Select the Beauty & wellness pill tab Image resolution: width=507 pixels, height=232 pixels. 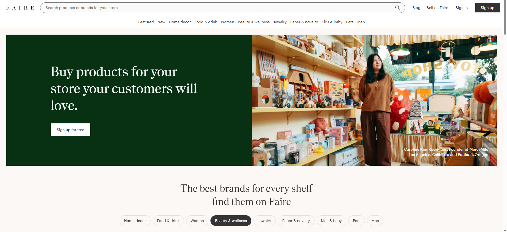point(231,221)
